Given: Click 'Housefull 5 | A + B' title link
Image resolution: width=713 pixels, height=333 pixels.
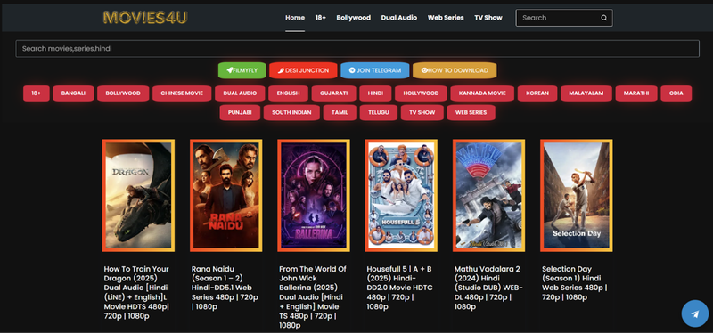Looking at the screenshot, I should pos(399,288).
